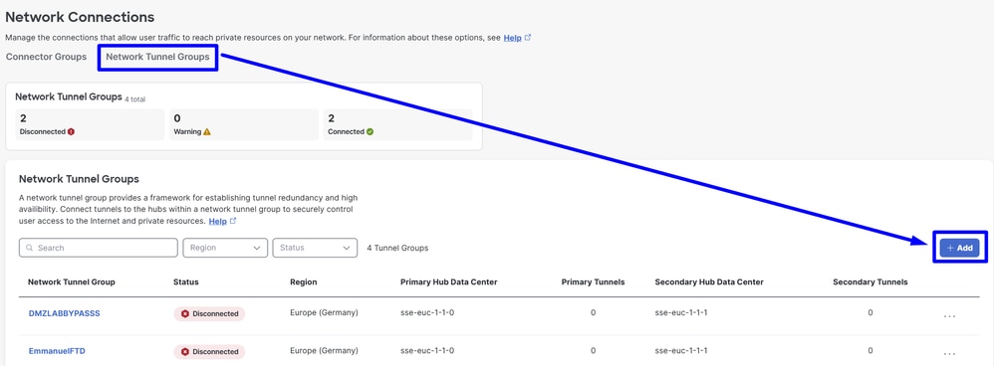This screenshot has height=366, width=994.
Task: Click the Secondary Hub Data Center header
Action: tap(709, 281)
